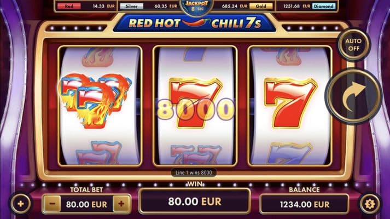
Task: Select the Red jackpot label
Action: click(69, 6)
